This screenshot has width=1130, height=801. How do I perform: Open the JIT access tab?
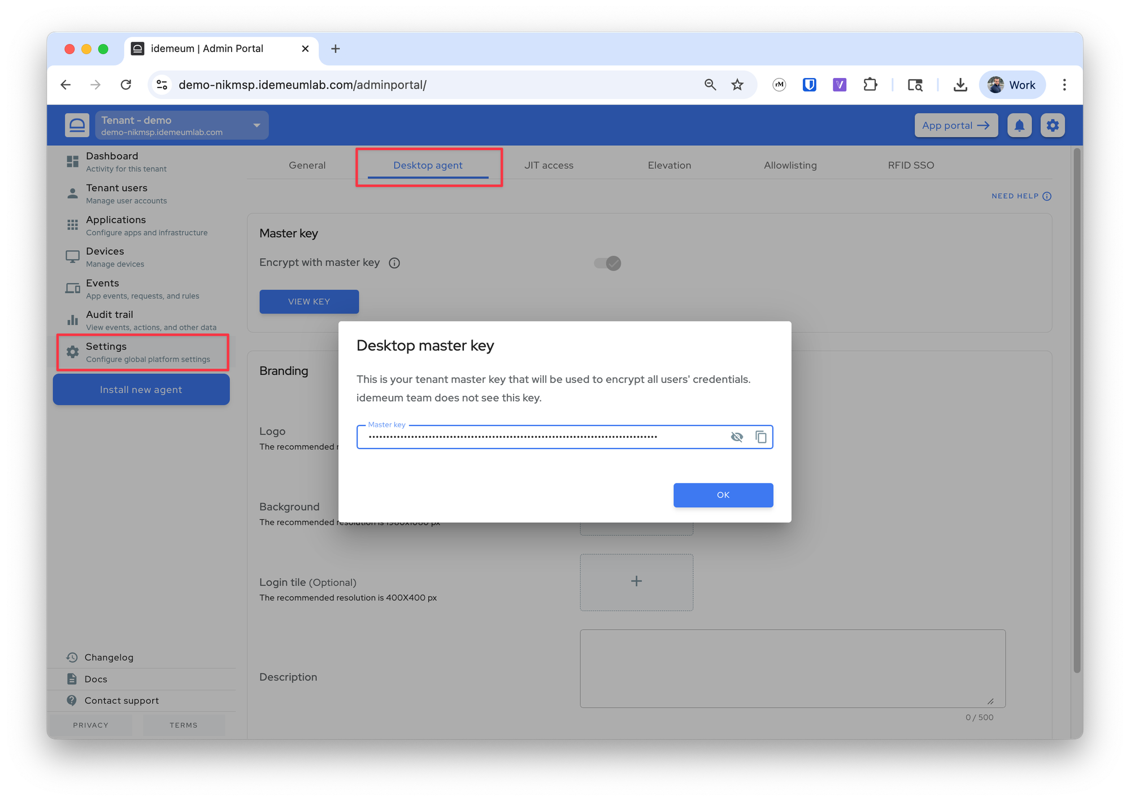point(549,165)
